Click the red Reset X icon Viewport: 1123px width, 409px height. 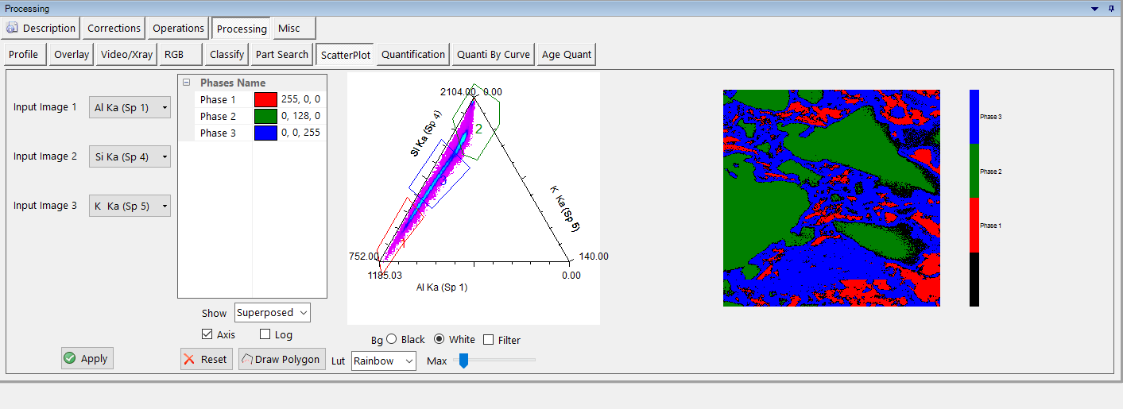click(189, 359)
